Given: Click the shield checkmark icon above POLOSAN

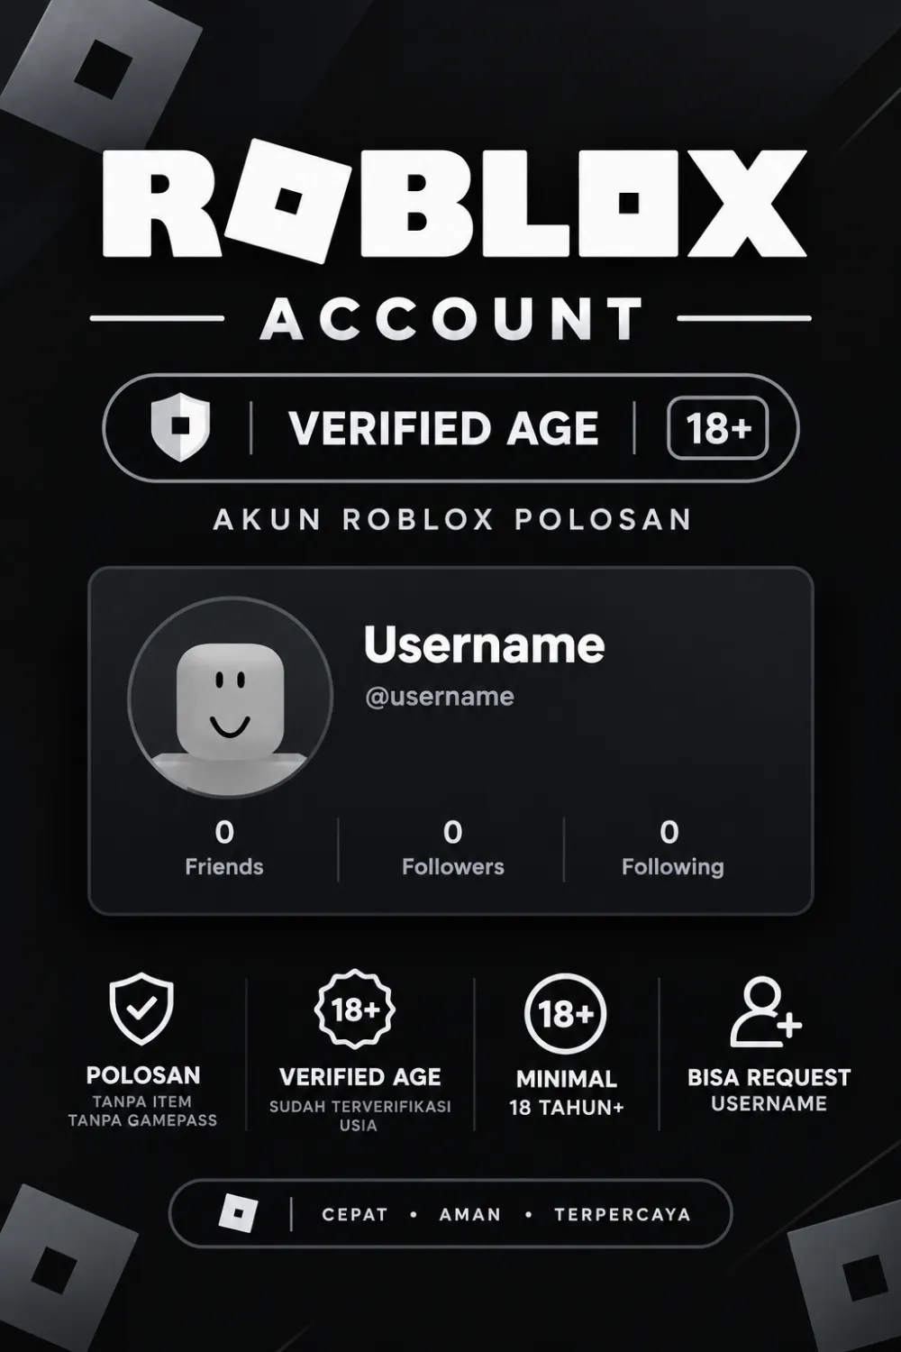Looking at the screenshot, I should pos(141,1009).
